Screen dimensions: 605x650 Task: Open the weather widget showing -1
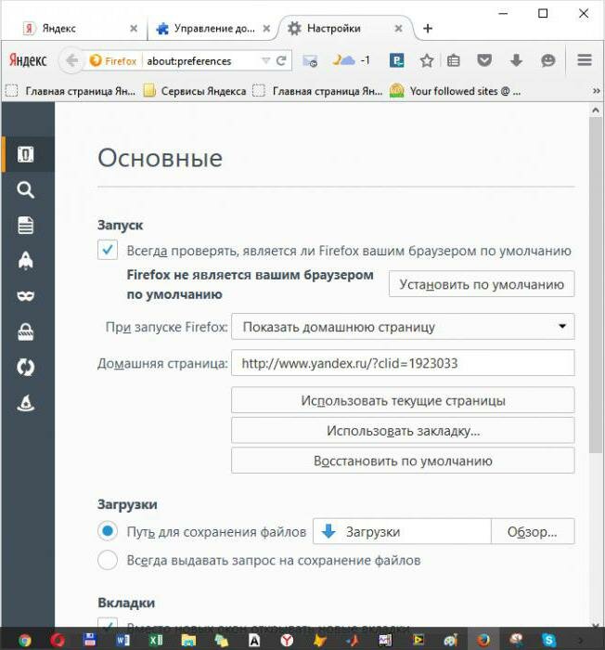[352, 60]
